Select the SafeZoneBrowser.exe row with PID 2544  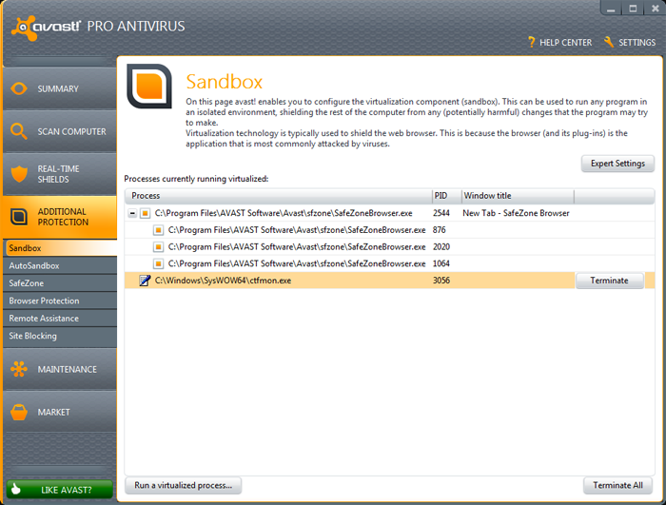click(389, 213)
